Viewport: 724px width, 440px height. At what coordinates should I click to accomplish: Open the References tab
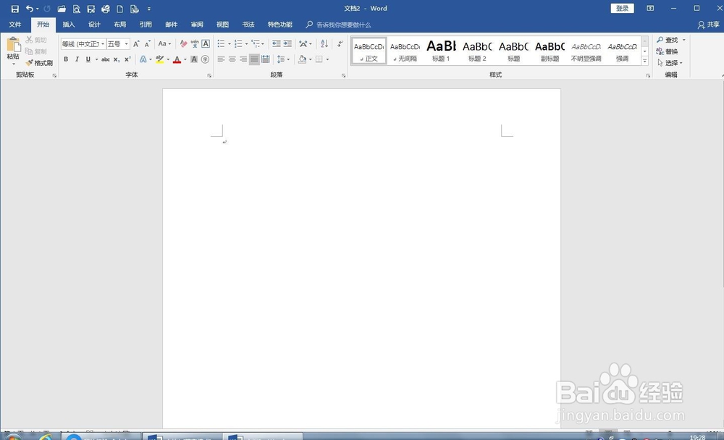coord(146,25)
